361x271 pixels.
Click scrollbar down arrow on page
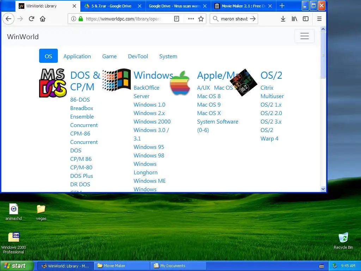click(x=323, y=189)
